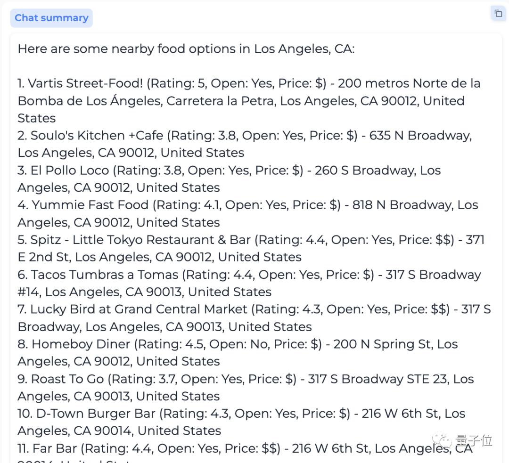Image resolution: width=509 pixels, height=463 pixels.
Task: Click Lucky Bird at Grand Central Market name
Action: tap(139, 309)
